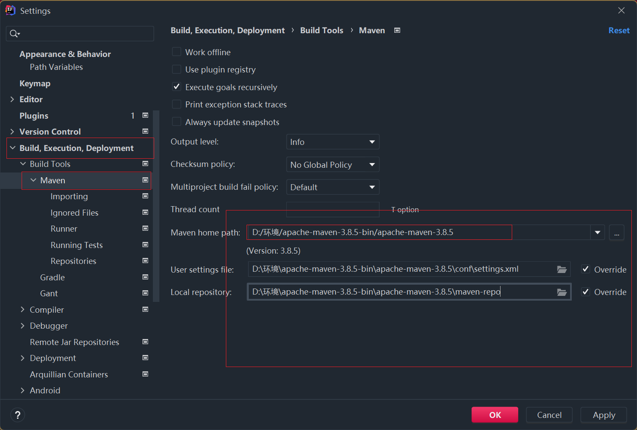Uncheck Execute goals recursively
The width and height of the screenshot is (637, 430).
pyautogui.click(x=177, y=87)
